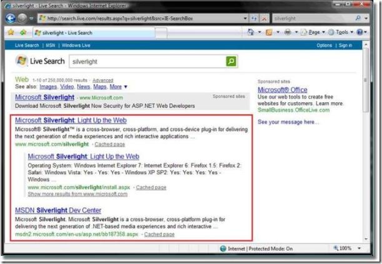The height and width of the screenshot is (264, 382).
Task: Open the Page dropdown menu
Action: click(315, 32)
